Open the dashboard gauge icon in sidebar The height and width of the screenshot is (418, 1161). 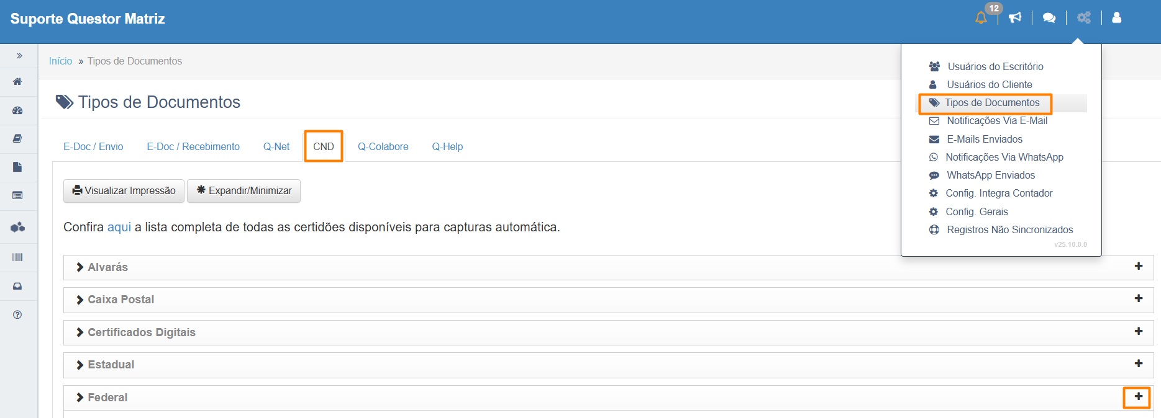[17, 110]
